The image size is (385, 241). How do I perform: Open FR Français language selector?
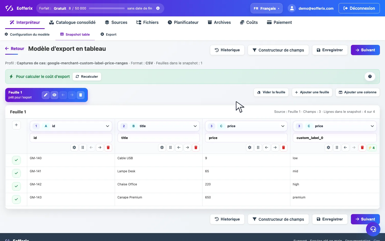pyautogui.click(x=266, y=8)
